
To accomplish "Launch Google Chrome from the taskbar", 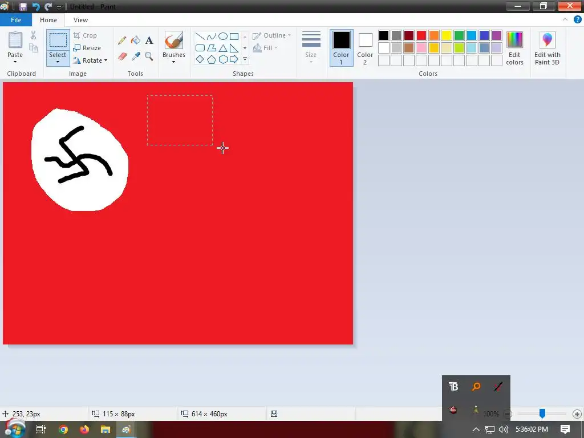I will (x=63, y=429).
